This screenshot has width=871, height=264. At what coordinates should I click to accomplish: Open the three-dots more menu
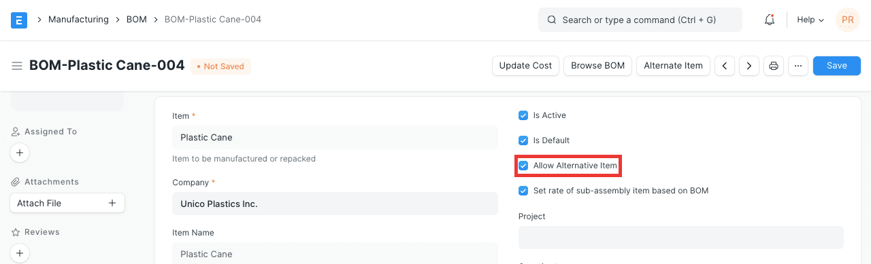click(798, 66)
